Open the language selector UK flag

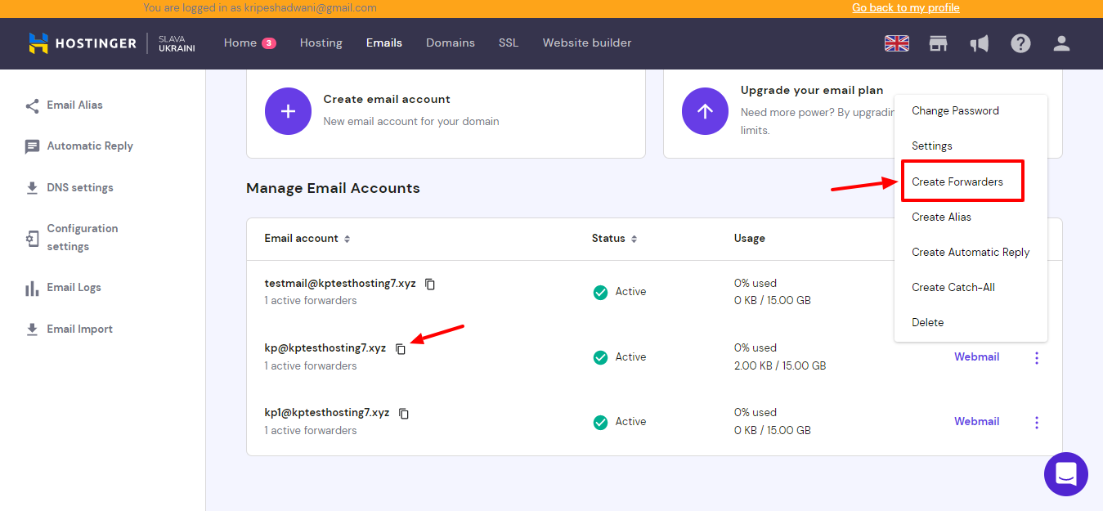pyautogui.click(x=897, y=43)
